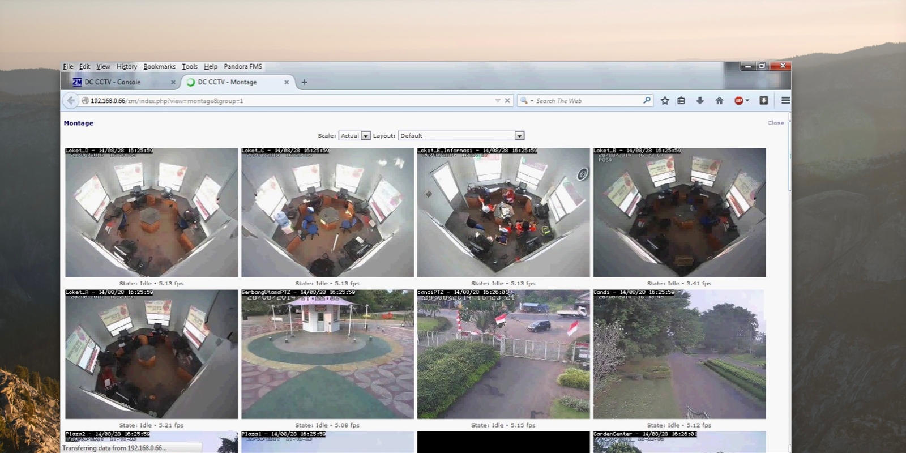The image size is (906, 453).
Task: Click the search magnifier go button
Action: click(647, 100)
